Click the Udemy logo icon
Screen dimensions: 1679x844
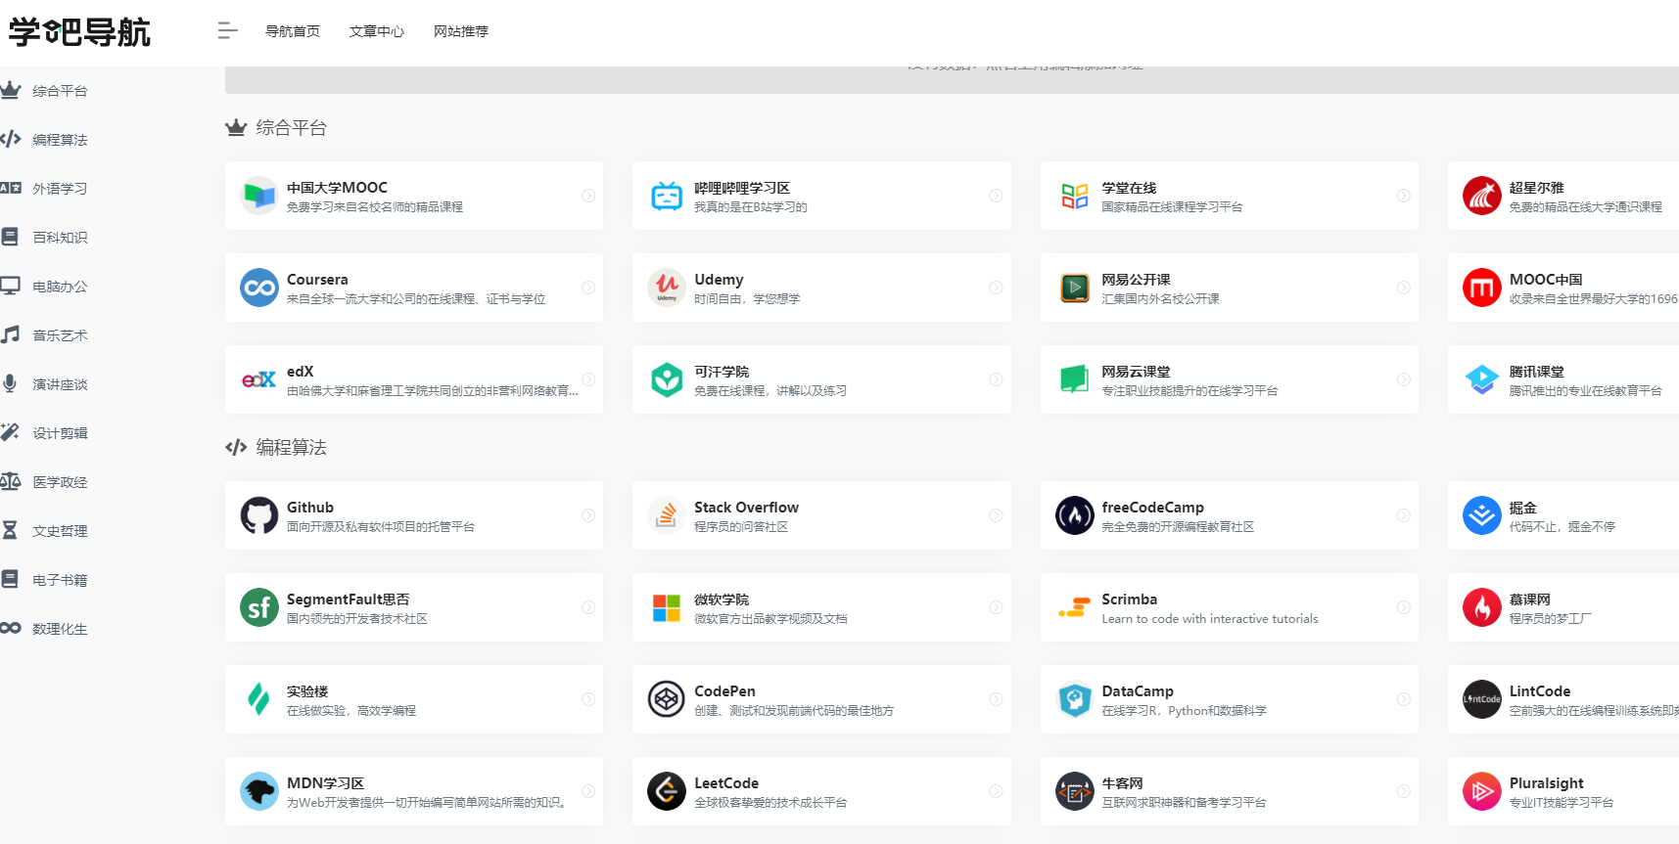667,288
